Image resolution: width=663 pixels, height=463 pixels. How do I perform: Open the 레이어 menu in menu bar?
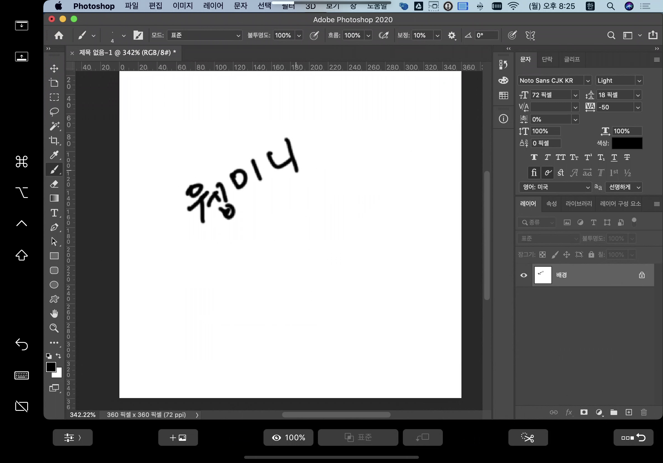click(213, 6)
